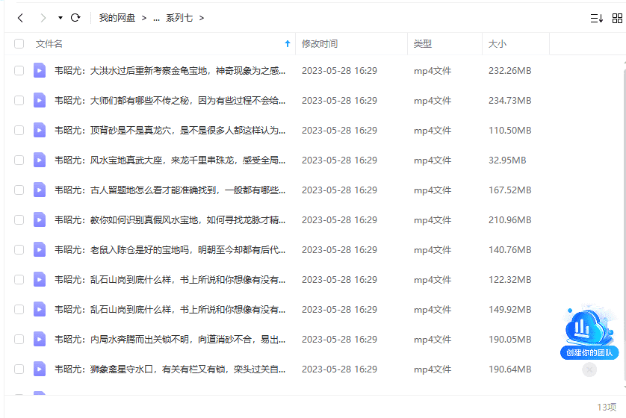Click the 文件名 sort arrow indicator
Viewport: 626px width, 418px height.
point(288,44)
